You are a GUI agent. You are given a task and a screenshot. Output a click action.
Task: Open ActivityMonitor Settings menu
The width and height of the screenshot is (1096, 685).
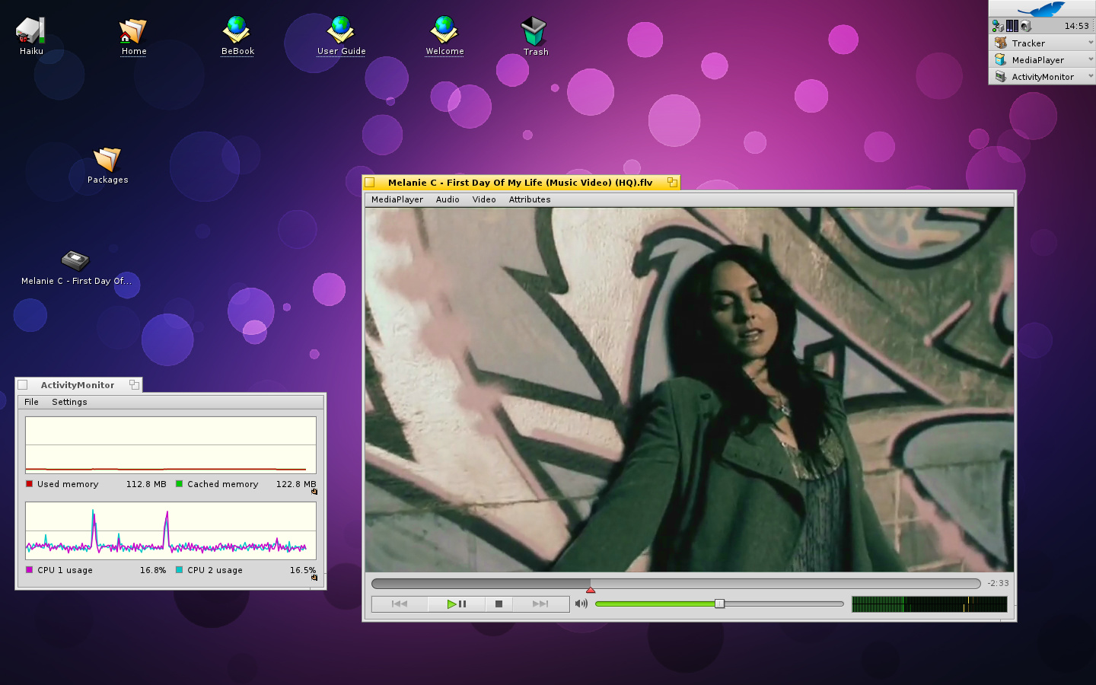click(69, 402)
